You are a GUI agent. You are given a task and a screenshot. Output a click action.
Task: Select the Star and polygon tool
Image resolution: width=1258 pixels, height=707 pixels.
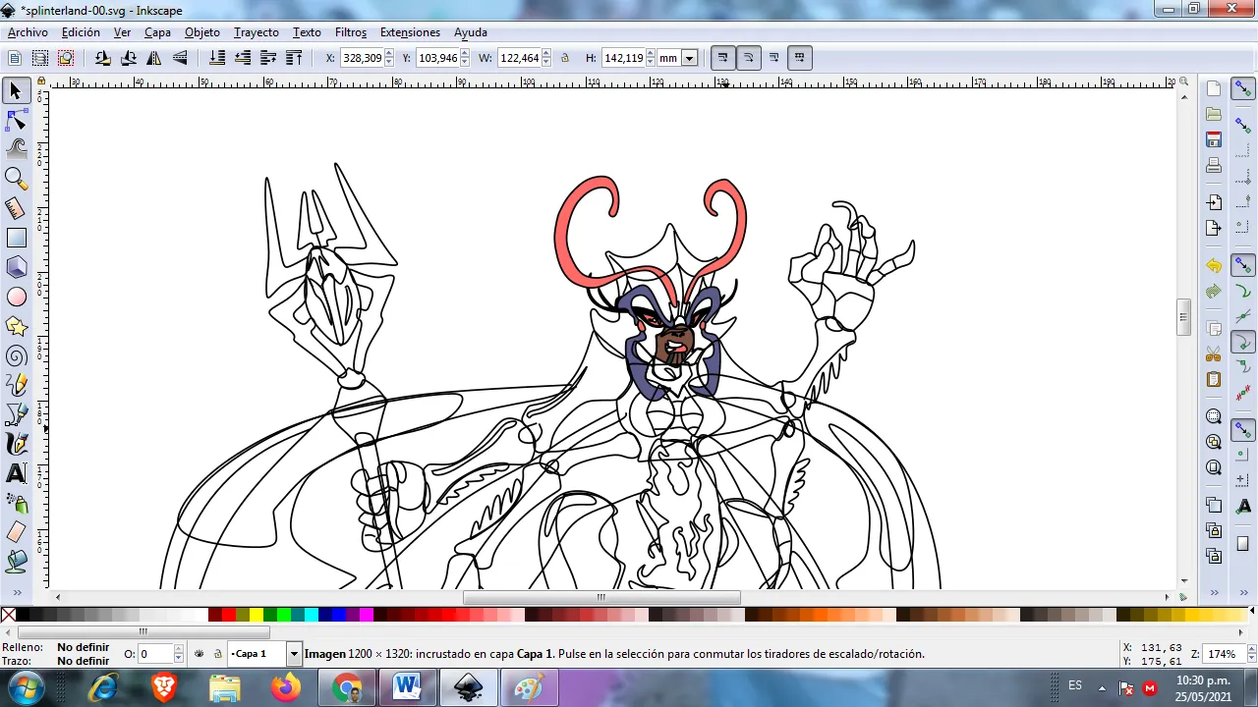click(x=17, y=326)
